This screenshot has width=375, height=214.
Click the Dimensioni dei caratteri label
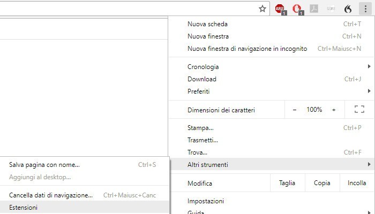[x=221, y=110]
